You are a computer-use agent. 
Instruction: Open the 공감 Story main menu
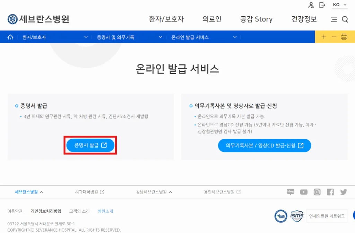click(256, 19)
